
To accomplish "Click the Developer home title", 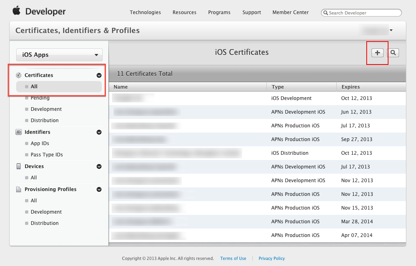I will [45, 12].
